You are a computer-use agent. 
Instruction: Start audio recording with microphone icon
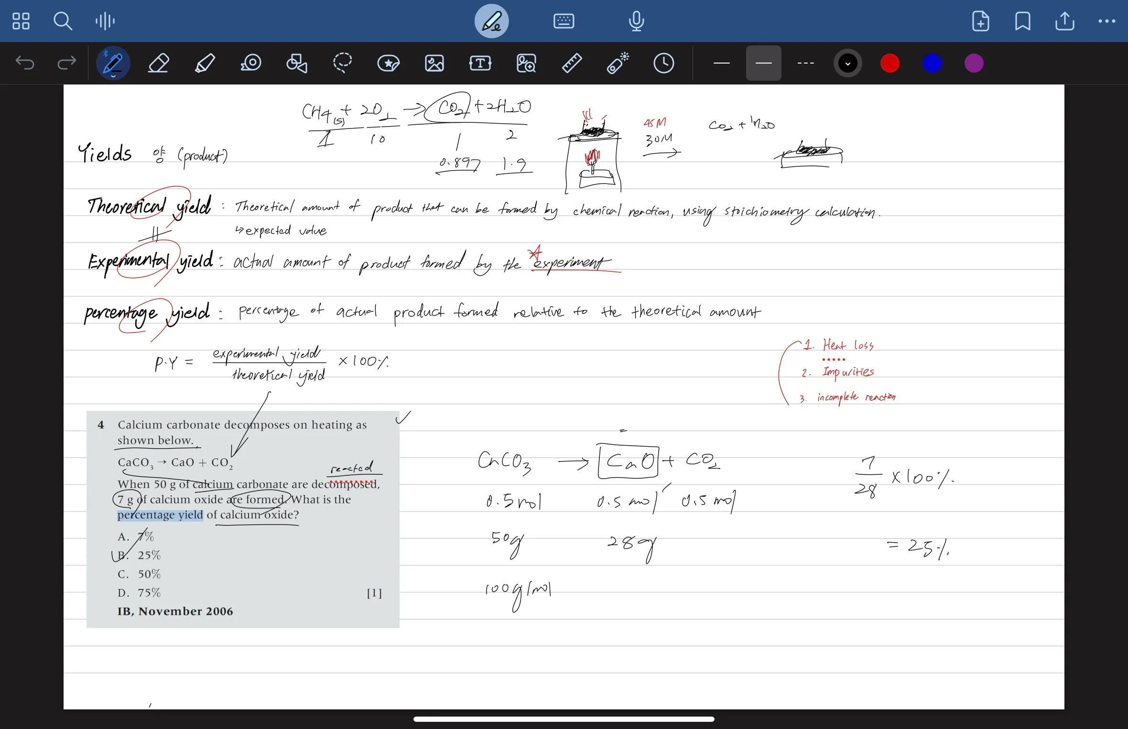637,21
